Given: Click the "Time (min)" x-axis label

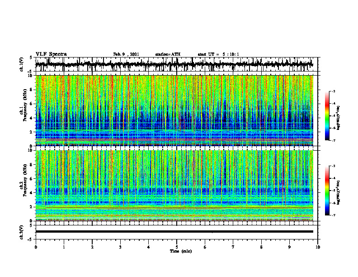Looking at the screenshot, I should click(181, 251).
